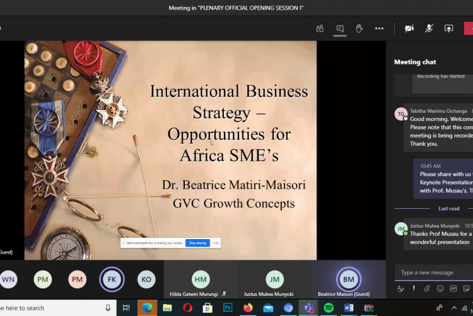Type in the new message field
Image resolution: width=473 pixels, height=316 pixels.
point(433,272)
